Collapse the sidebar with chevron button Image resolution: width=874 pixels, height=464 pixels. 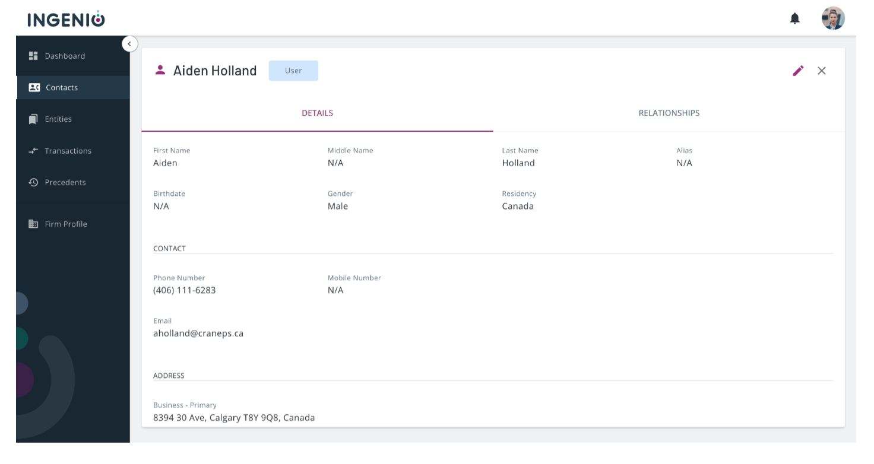tap(129, 44)
